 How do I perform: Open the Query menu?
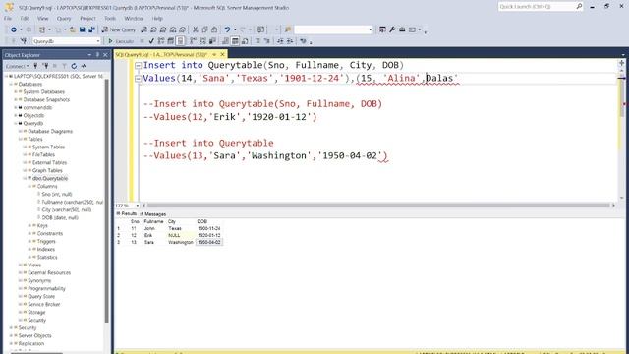tap(64, 19)
